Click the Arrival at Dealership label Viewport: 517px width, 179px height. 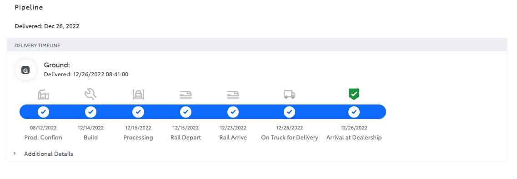pos(354,138)
